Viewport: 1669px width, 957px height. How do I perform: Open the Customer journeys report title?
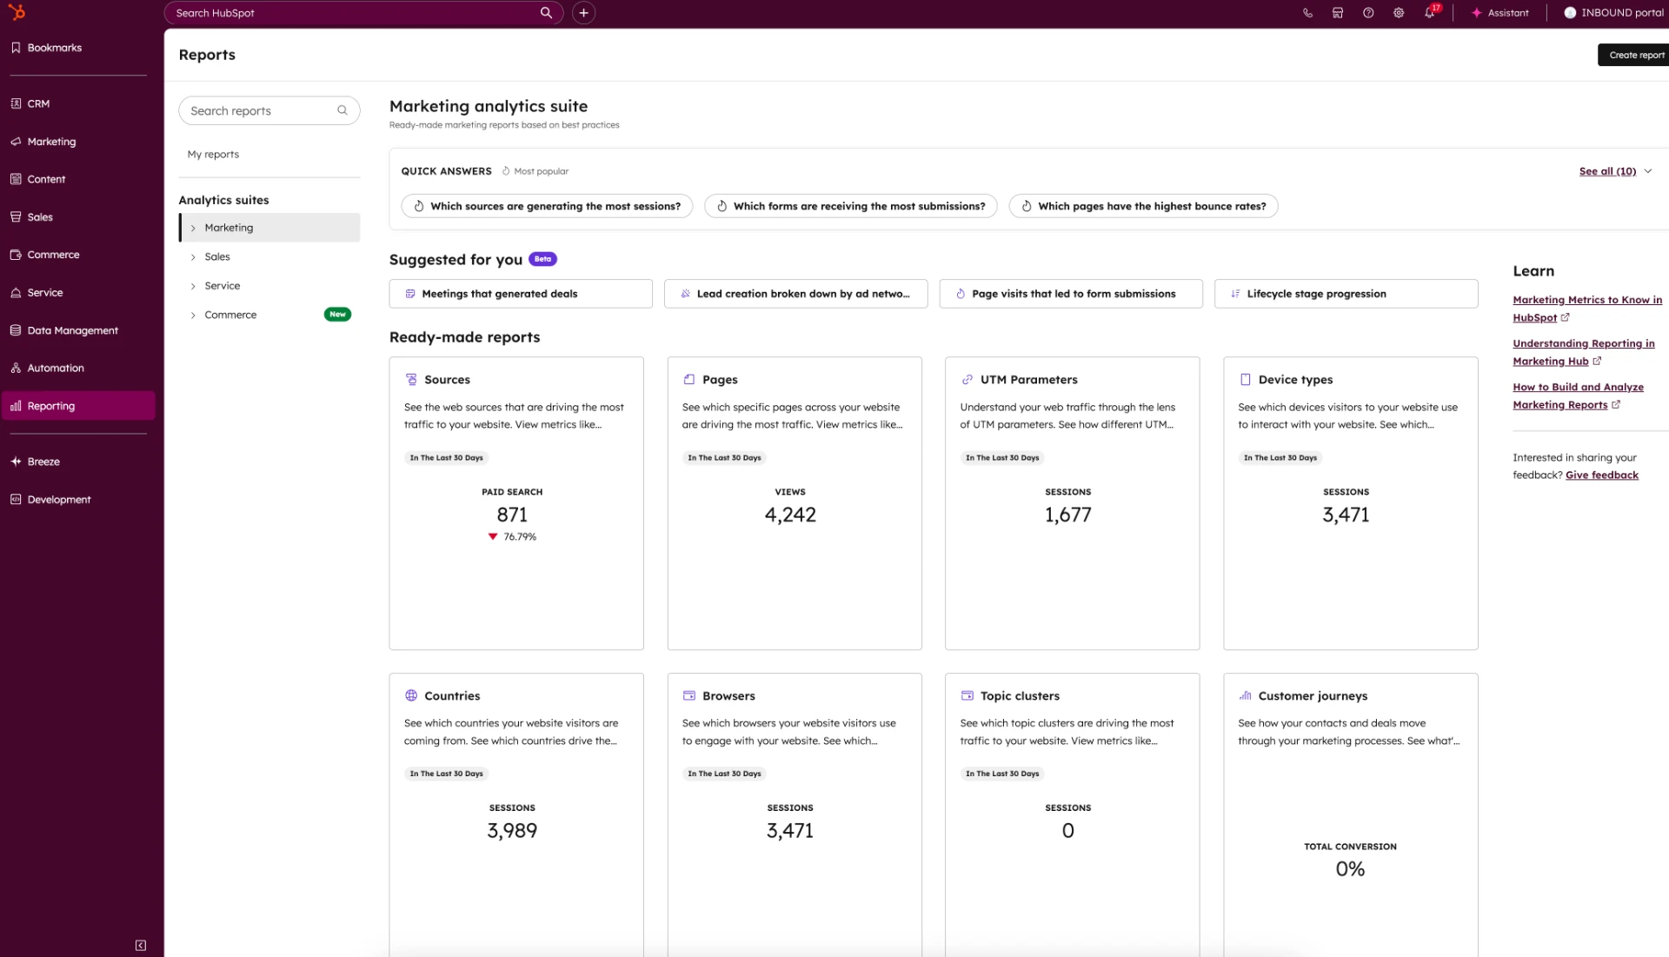1313,696
